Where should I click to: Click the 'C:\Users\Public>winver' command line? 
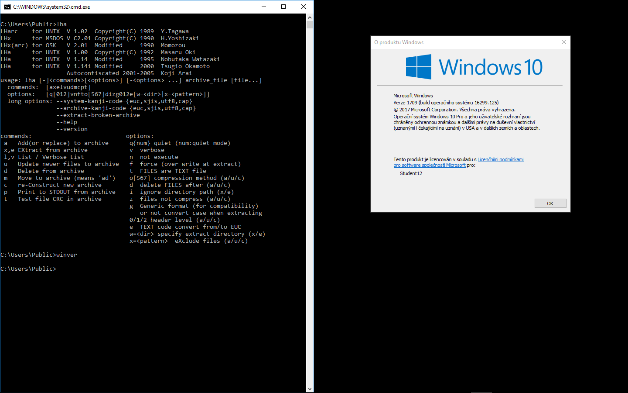pyautogui.click(x=39, y=255)
